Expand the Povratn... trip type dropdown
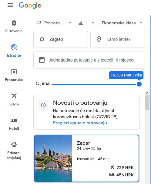Viewport: 151px width, 184px height. pyautogui.click(x=54, y=23)
